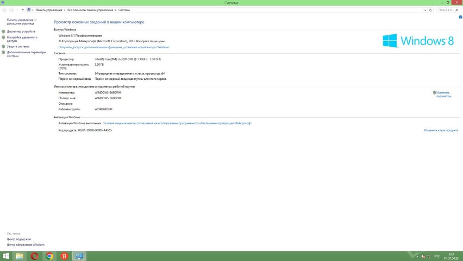The width and height of the screenshot is (463, 261).
Task: Click 'Получить доступ к дополнительным функциям' link
Action: click(x=114, y=47)
